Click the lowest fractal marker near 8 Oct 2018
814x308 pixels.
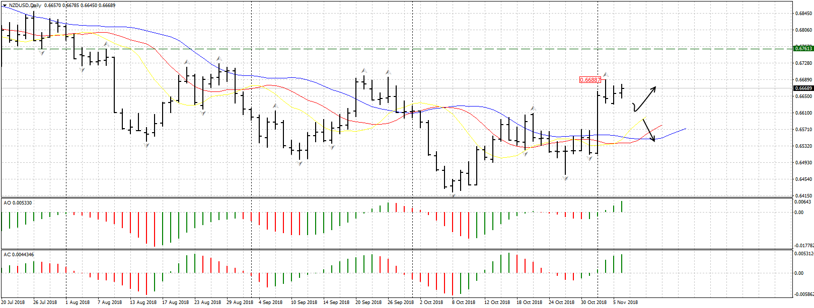(x=453, y=195)
